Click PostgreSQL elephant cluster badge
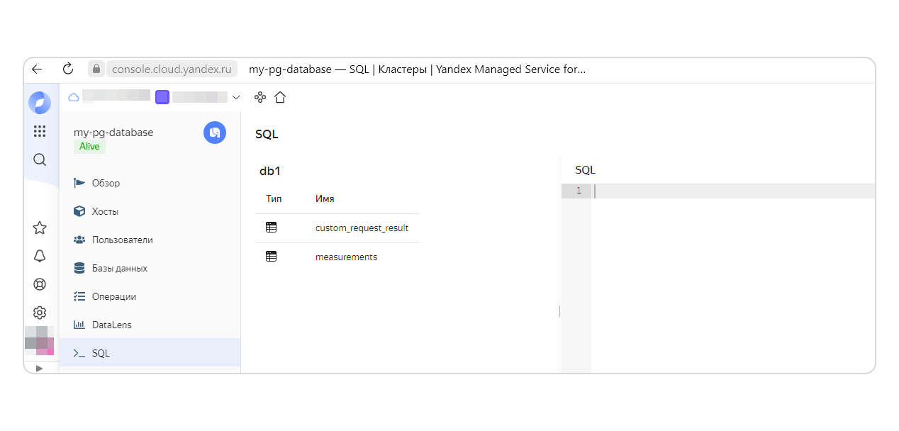Image resolution: width=899 pixels, height=431 pixels. coord(215,133)
